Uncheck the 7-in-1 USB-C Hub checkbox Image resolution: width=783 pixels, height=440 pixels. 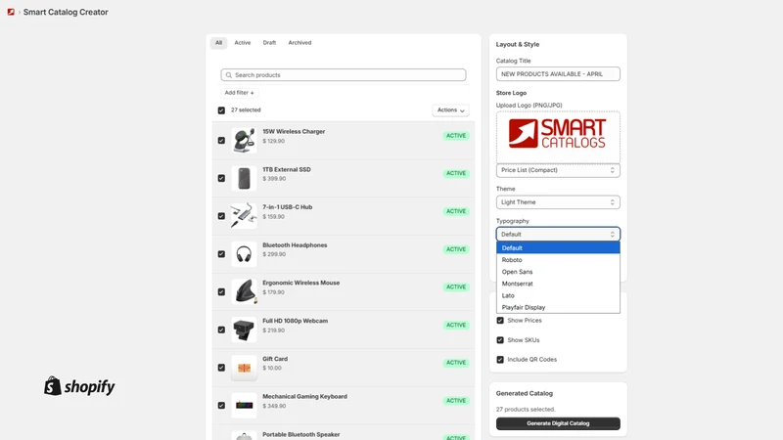coord(221,216)
